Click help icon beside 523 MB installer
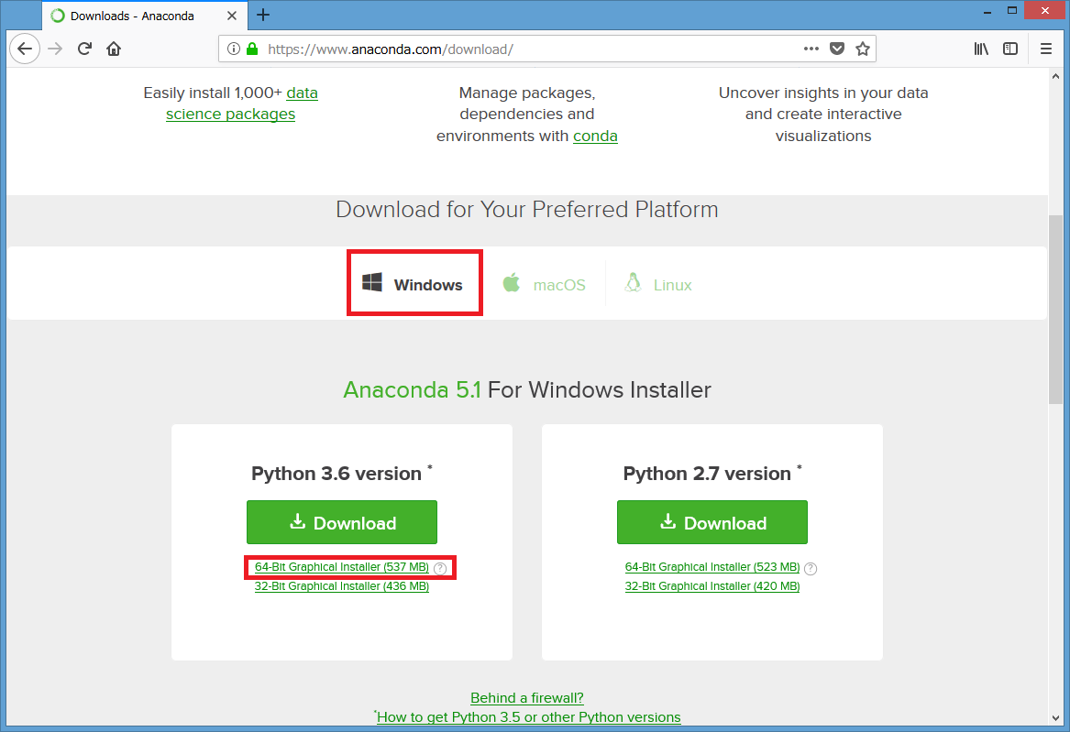The height and width of the screenshot is (732, 1070). coord(811,568)
